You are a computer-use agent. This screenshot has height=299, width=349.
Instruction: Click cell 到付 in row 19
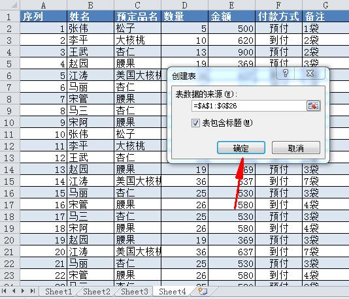pyautogui.click(x=278, y=228)
